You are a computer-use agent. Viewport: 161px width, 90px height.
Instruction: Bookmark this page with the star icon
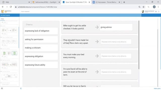[x=143, y=7]
